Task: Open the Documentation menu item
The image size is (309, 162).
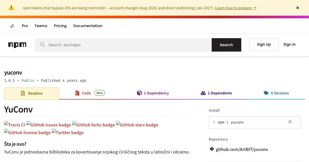Action: point(88,26)
